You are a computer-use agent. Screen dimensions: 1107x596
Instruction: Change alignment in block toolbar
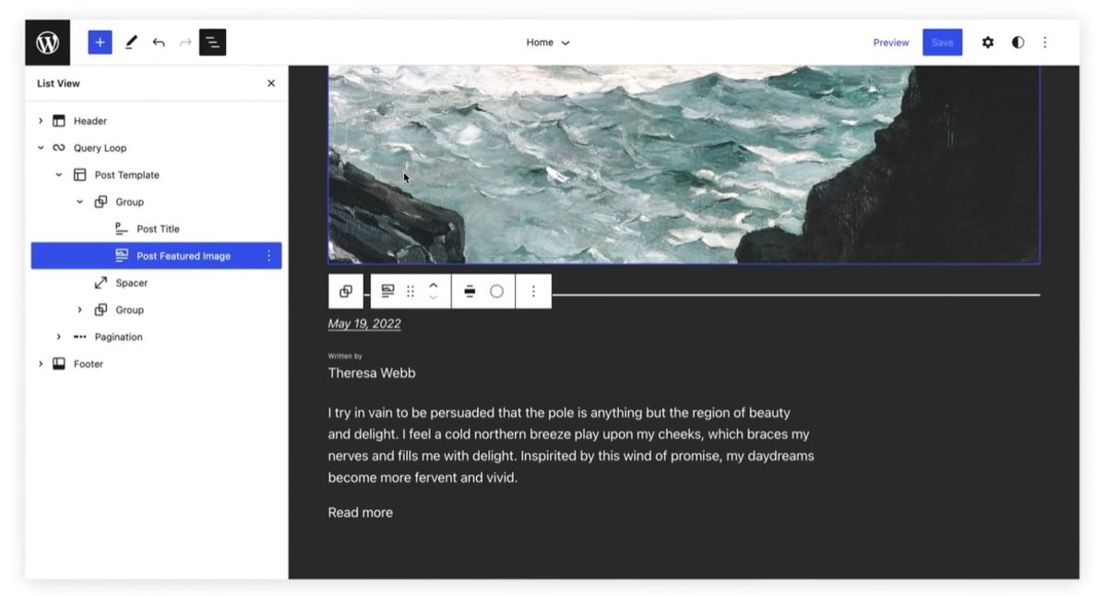click(x=470, y=292)
